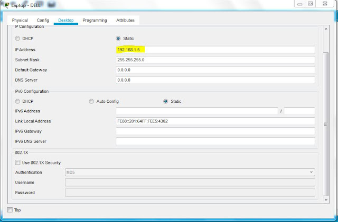338x222 pixels.
Task: Click the vertical scrollbar thumb
Action: [326, 124]
